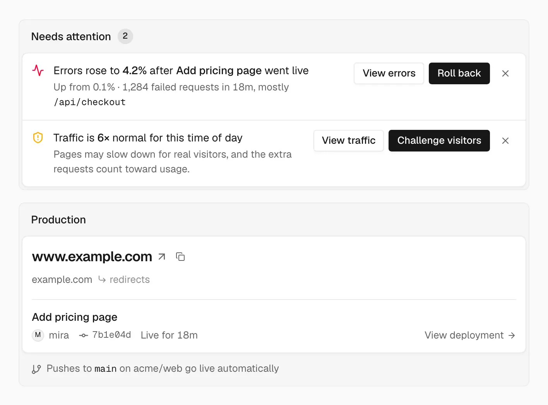Image resolution: width=548 pixels, height=405 pixels.
Task: Click the Needs attention count badge
Action: click(x=125, y=36)
